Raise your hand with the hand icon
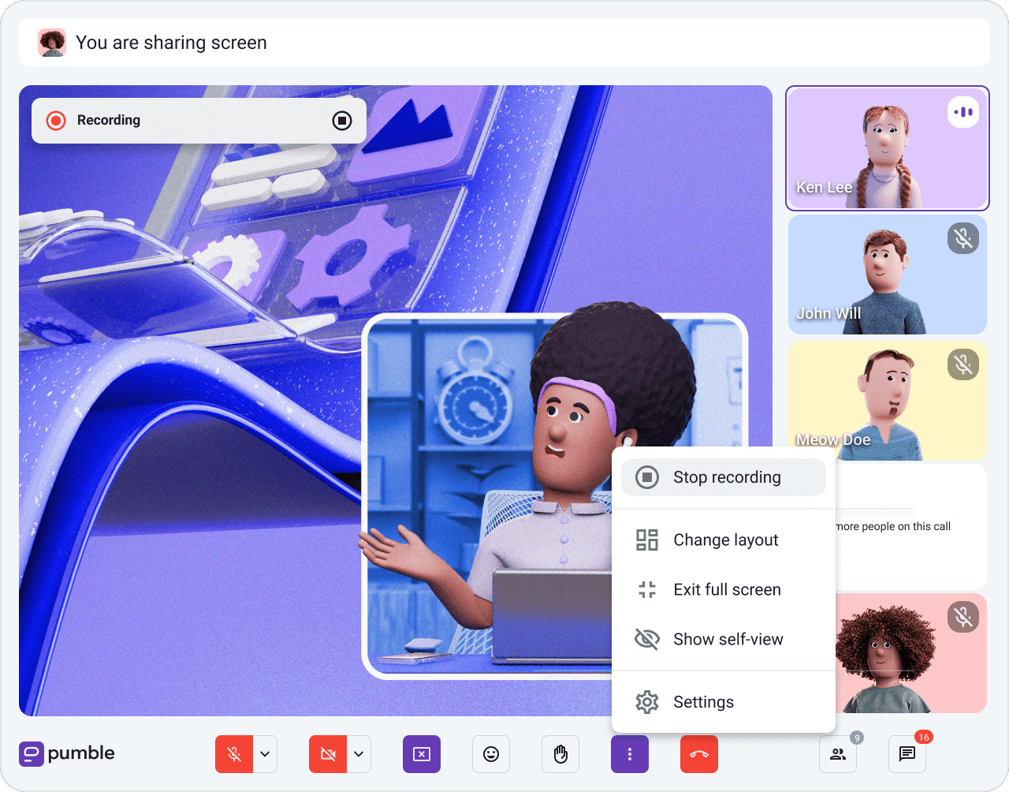Screen dimensions: 1009x792 click(x=560, y=754)
